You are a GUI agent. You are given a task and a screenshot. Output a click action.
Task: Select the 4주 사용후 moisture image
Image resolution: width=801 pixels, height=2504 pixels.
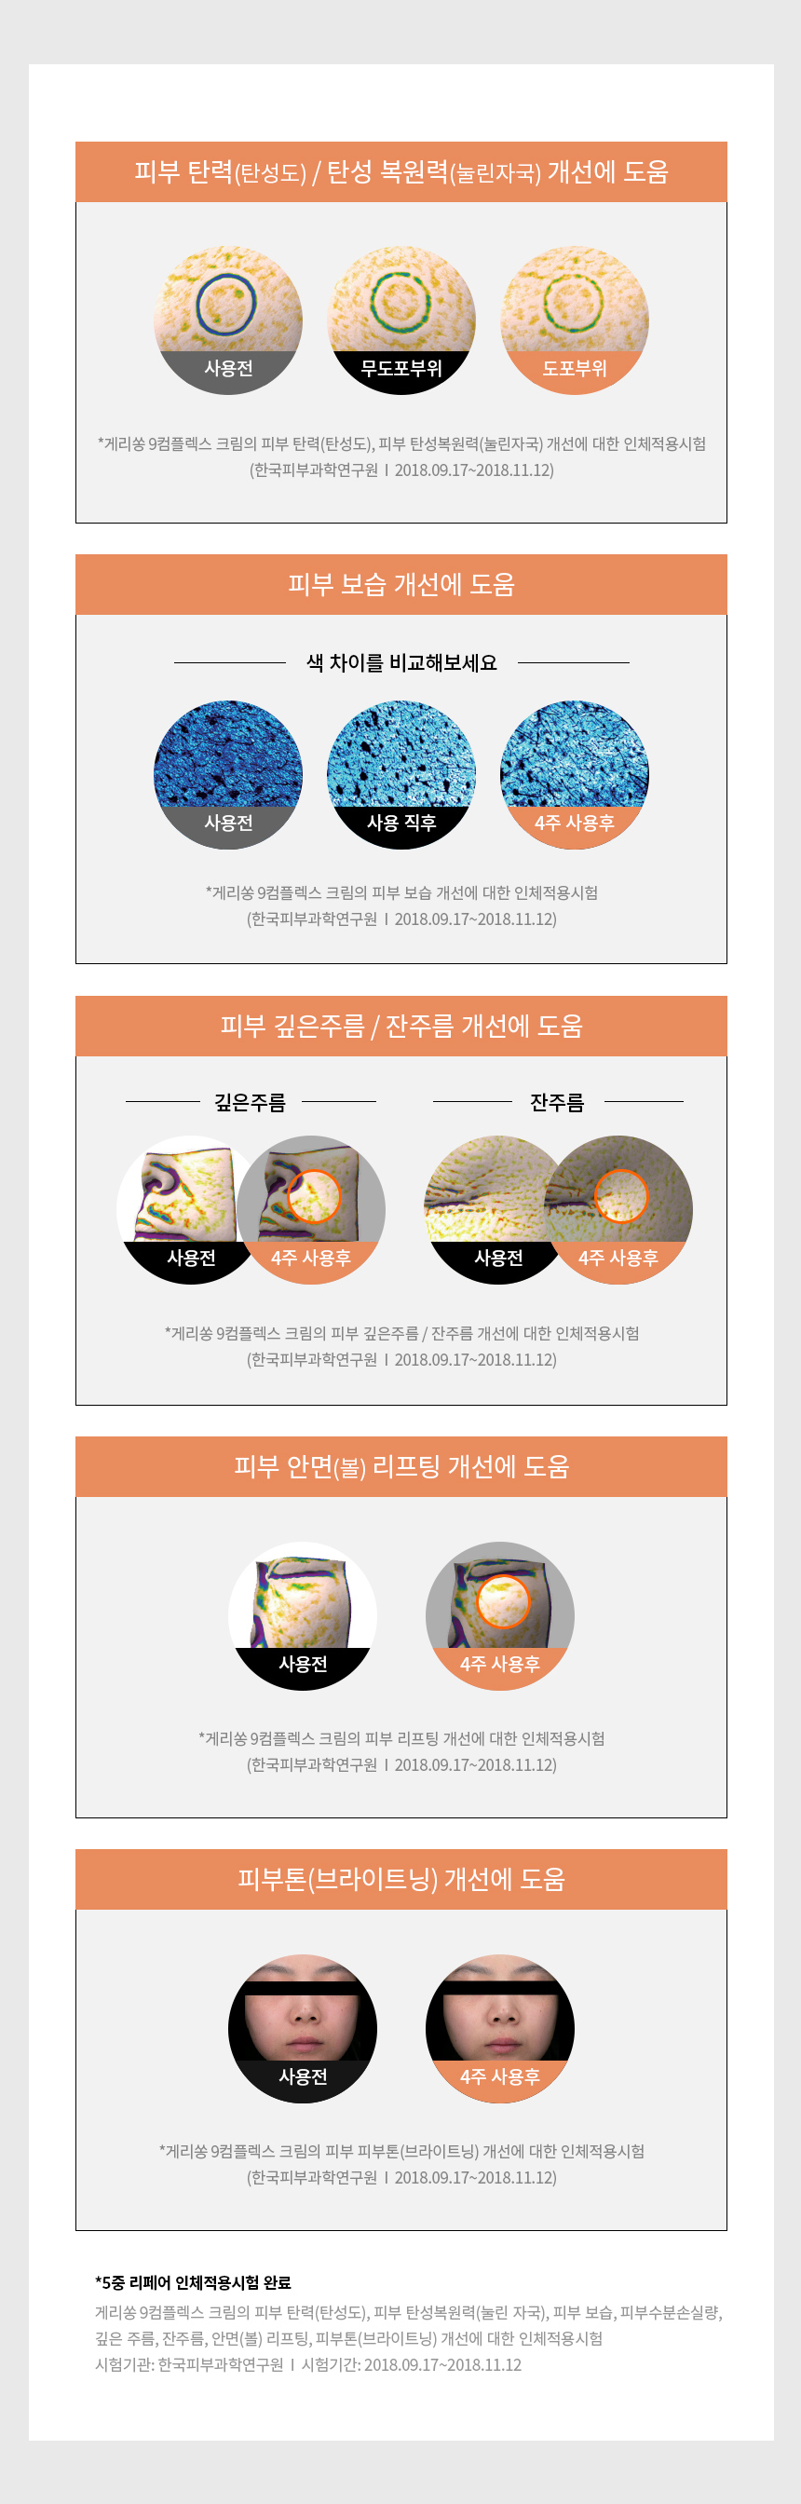(575, 775)
